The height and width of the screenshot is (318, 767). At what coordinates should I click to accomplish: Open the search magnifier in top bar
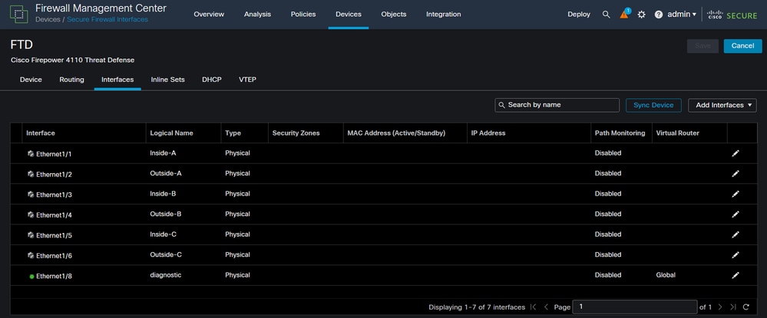[x=606, y=15]
